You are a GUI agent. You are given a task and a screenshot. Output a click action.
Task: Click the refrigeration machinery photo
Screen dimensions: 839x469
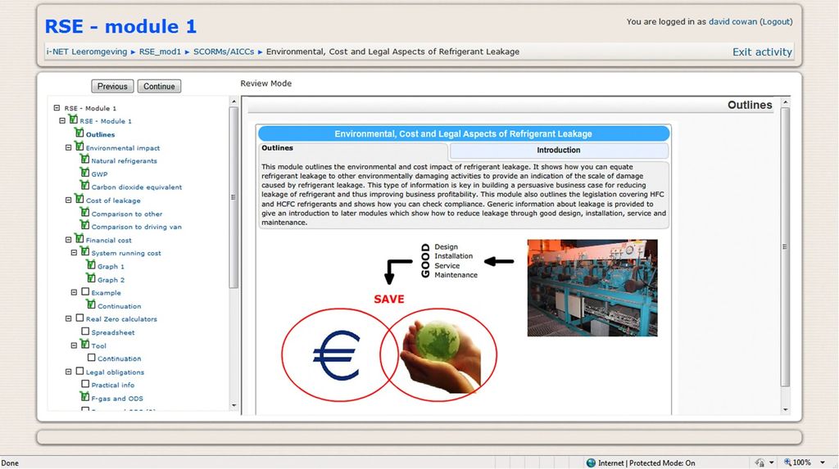click(x=592, y=288)
